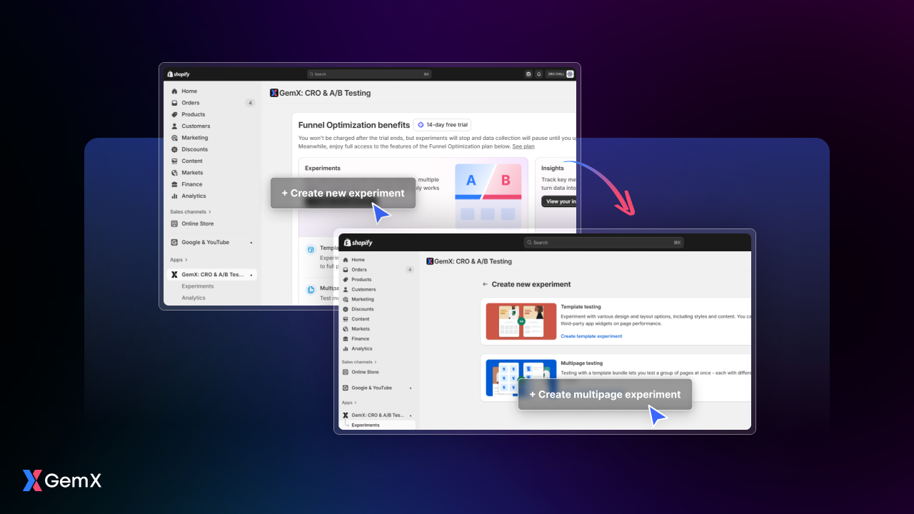The image size is (914, 514).
Task: Click the Create template experiment link
Action: (x=591, y=336)
